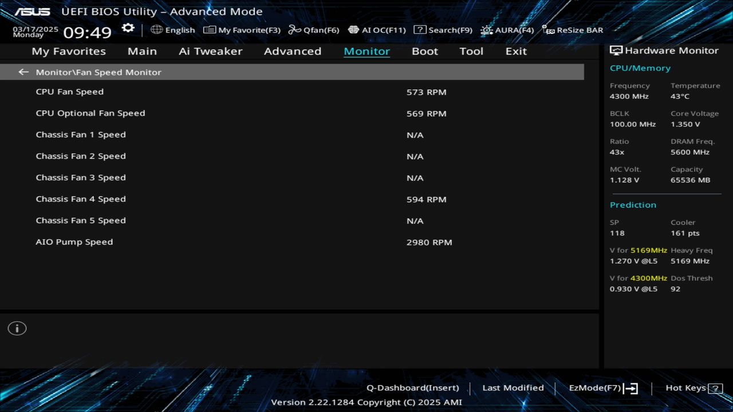
Task: Select Chassis Fan 3 Speed row
Action: (x=292, y=177)
